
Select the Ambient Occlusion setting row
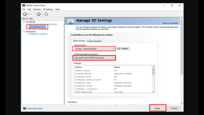pos(83,71)
